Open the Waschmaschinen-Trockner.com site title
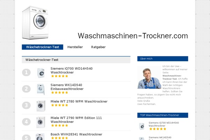The height and width of the screenshot is (140, 210). pyautogui.click(x=133, y=36)
